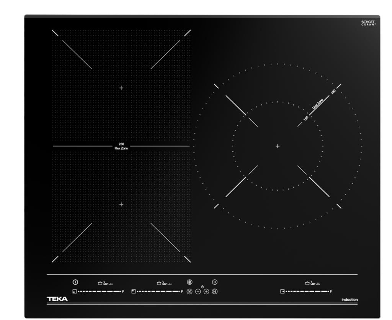Tap the pause (stop & go) button

[215, 282]
